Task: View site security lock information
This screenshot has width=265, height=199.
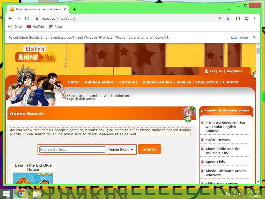Action: pos(37,18)
